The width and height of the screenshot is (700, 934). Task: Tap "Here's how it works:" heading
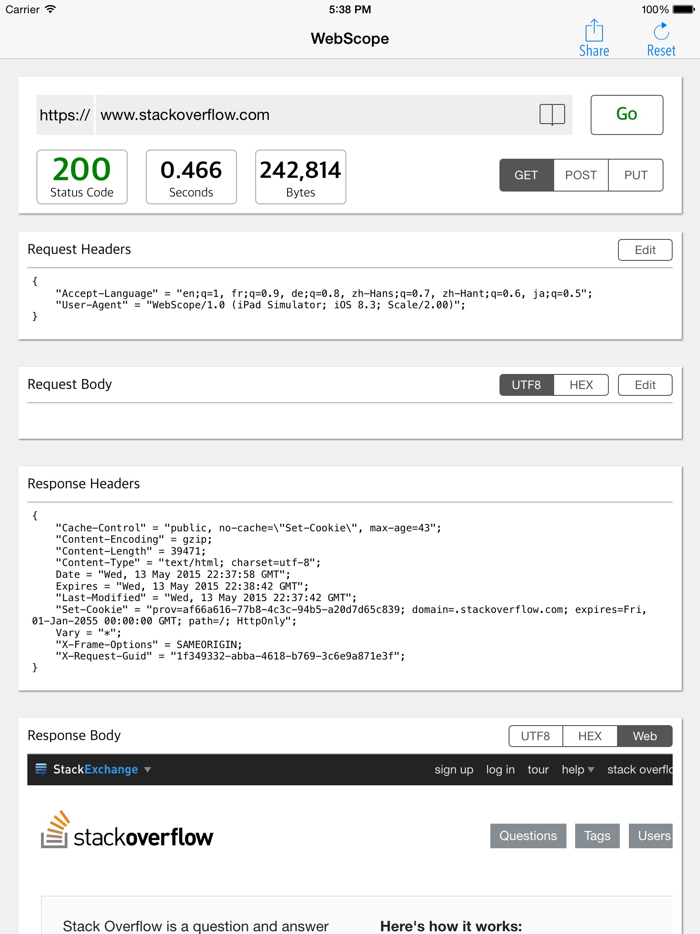(x=451, y=926)
